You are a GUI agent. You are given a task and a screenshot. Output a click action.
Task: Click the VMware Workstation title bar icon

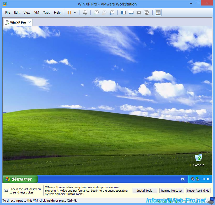(5, 4)
